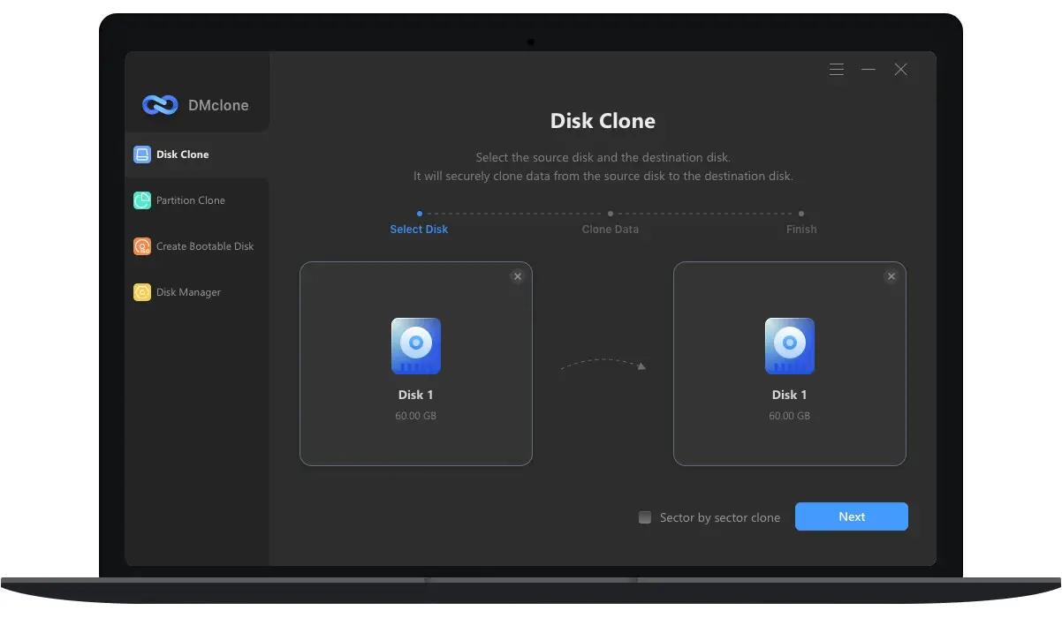Enable the Sector by sector clone checkbox
Screen dimensions: 1062x618
click(x=645, y=517)
